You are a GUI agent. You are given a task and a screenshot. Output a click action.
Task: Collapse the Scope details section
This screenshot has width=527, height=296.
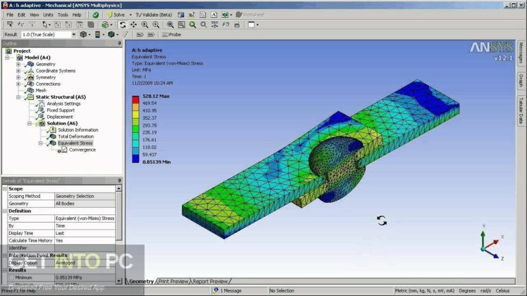click(x=5, y=189)
